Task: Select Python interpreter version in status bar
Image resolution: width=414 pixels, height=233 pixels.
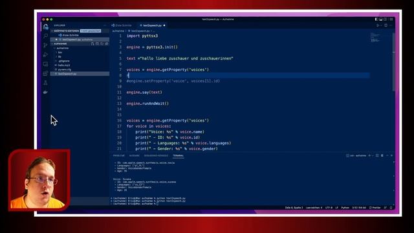Action: pos(359,208)
